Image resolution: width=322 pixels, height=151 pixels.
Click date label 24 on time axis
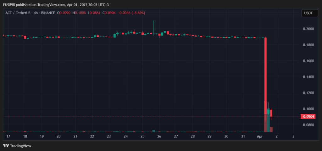(x=126, y=136)
